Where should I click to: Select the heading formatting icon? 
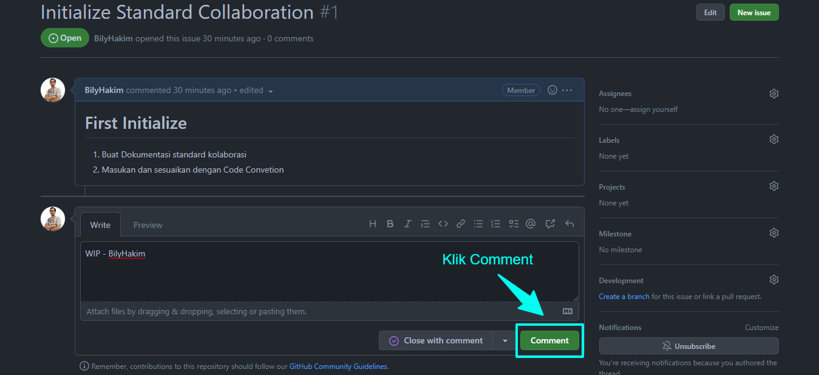(372, 223)
